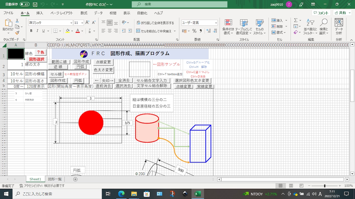355x199 pixels.
Task: Open the File (ファイル) tab
Action: [x=8, y=13]
